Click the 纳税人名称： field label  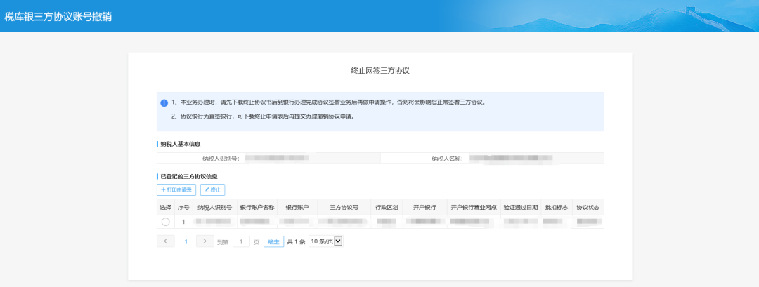point(448,159)
